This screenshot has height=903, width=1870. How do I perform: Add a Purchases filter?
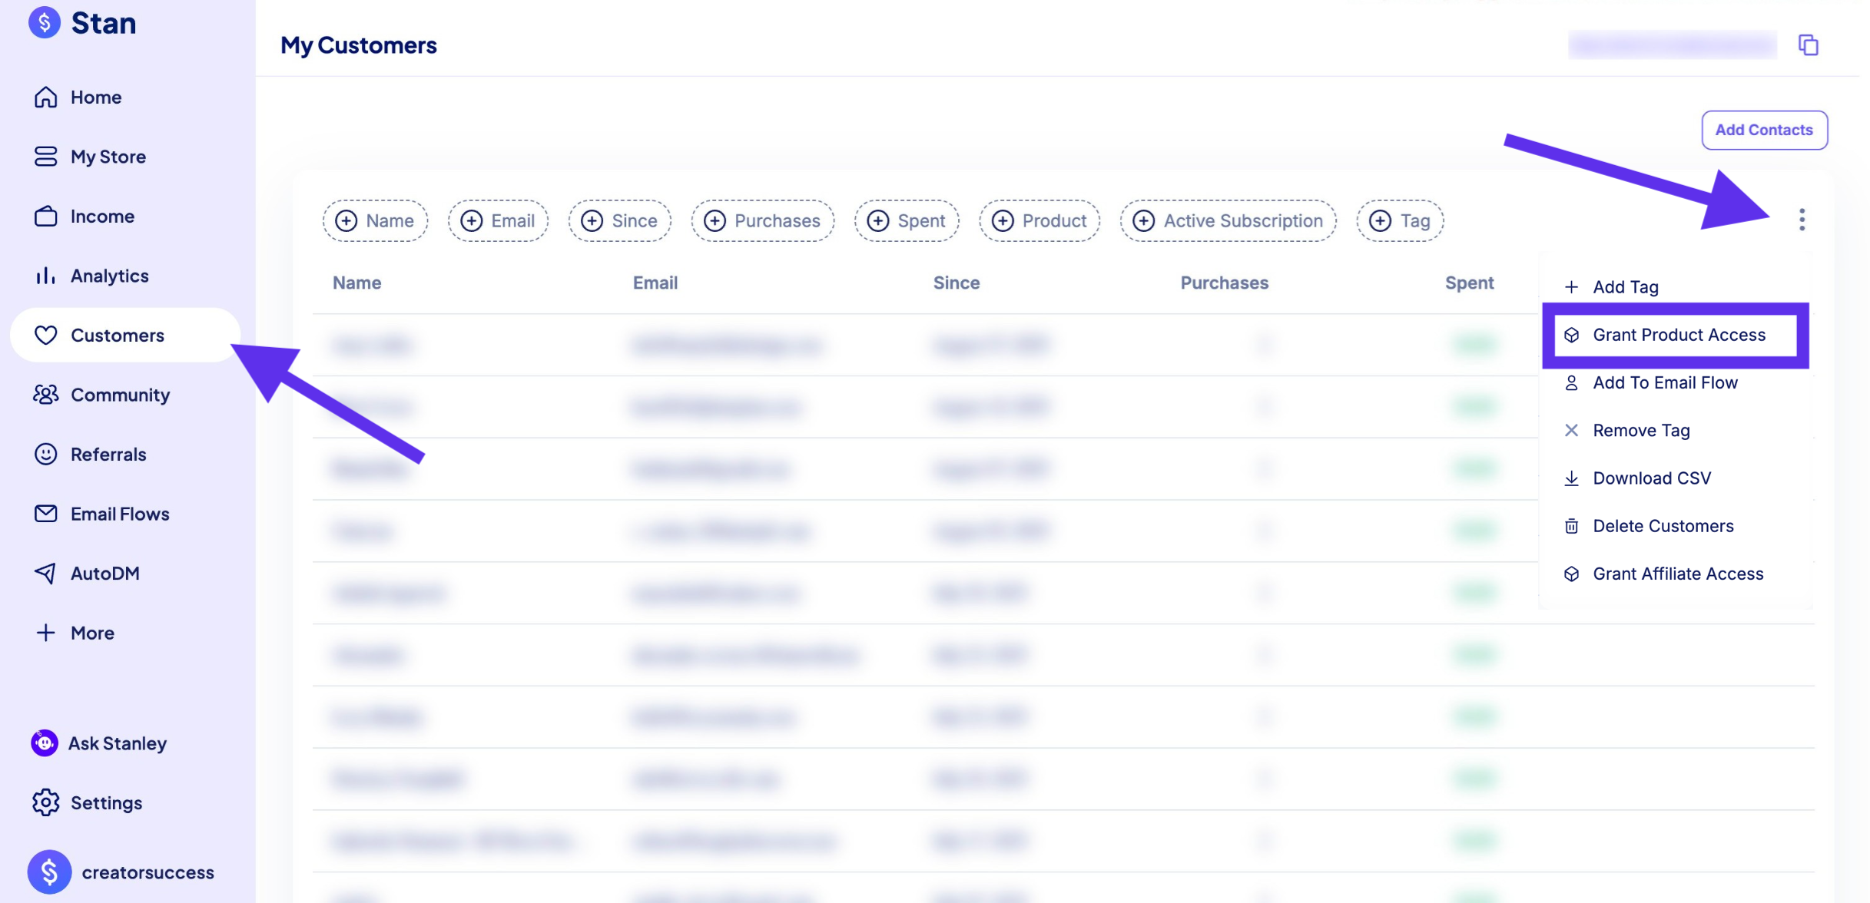click(762, 221)
